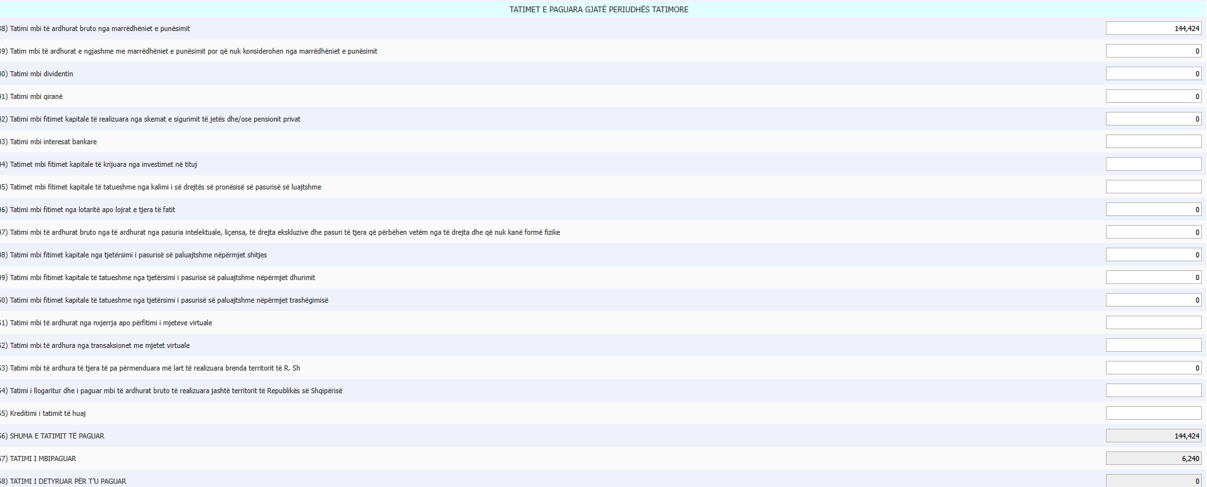Focus the 'Tatimi mbi qiranë' value box
Screen dimensions: 1207x487
coord(1153,96)
